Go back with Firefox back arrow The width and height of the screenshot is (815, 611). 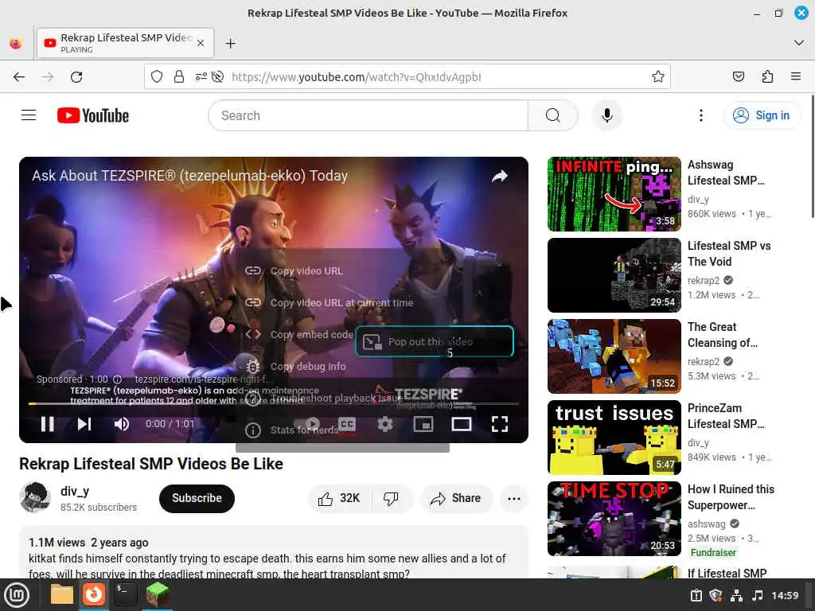[x=19, y=77]
